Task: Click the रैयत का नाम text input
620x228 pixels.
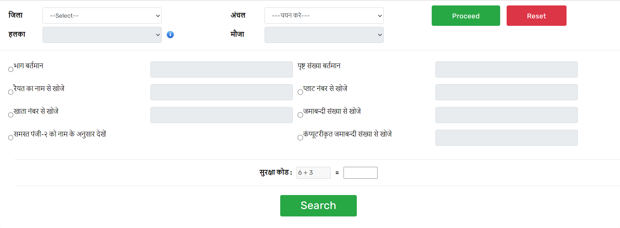Action: [221, 92]
